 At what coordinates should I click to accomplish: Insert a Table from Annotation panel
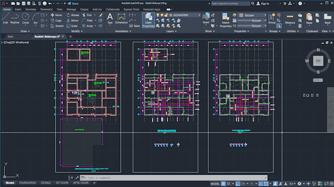[135, 26]
